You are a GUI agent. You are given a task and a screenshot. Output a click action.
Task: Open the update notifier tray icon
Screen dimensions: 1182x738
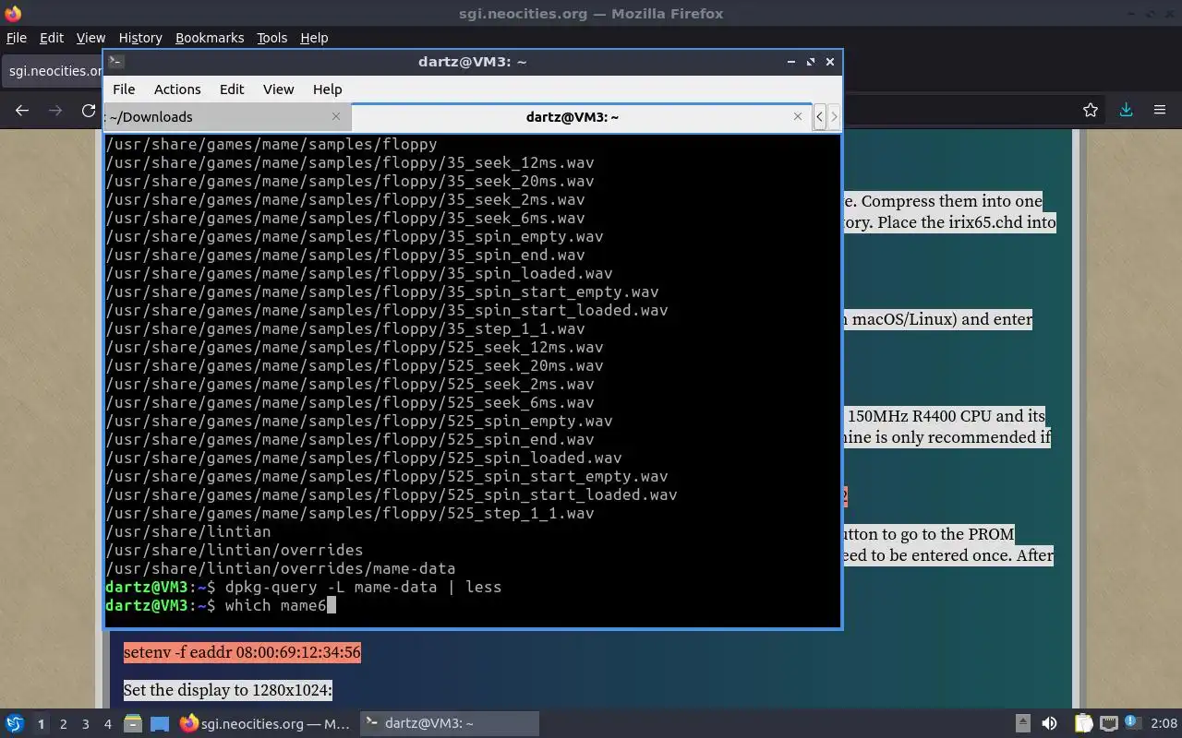[1132, 723]
